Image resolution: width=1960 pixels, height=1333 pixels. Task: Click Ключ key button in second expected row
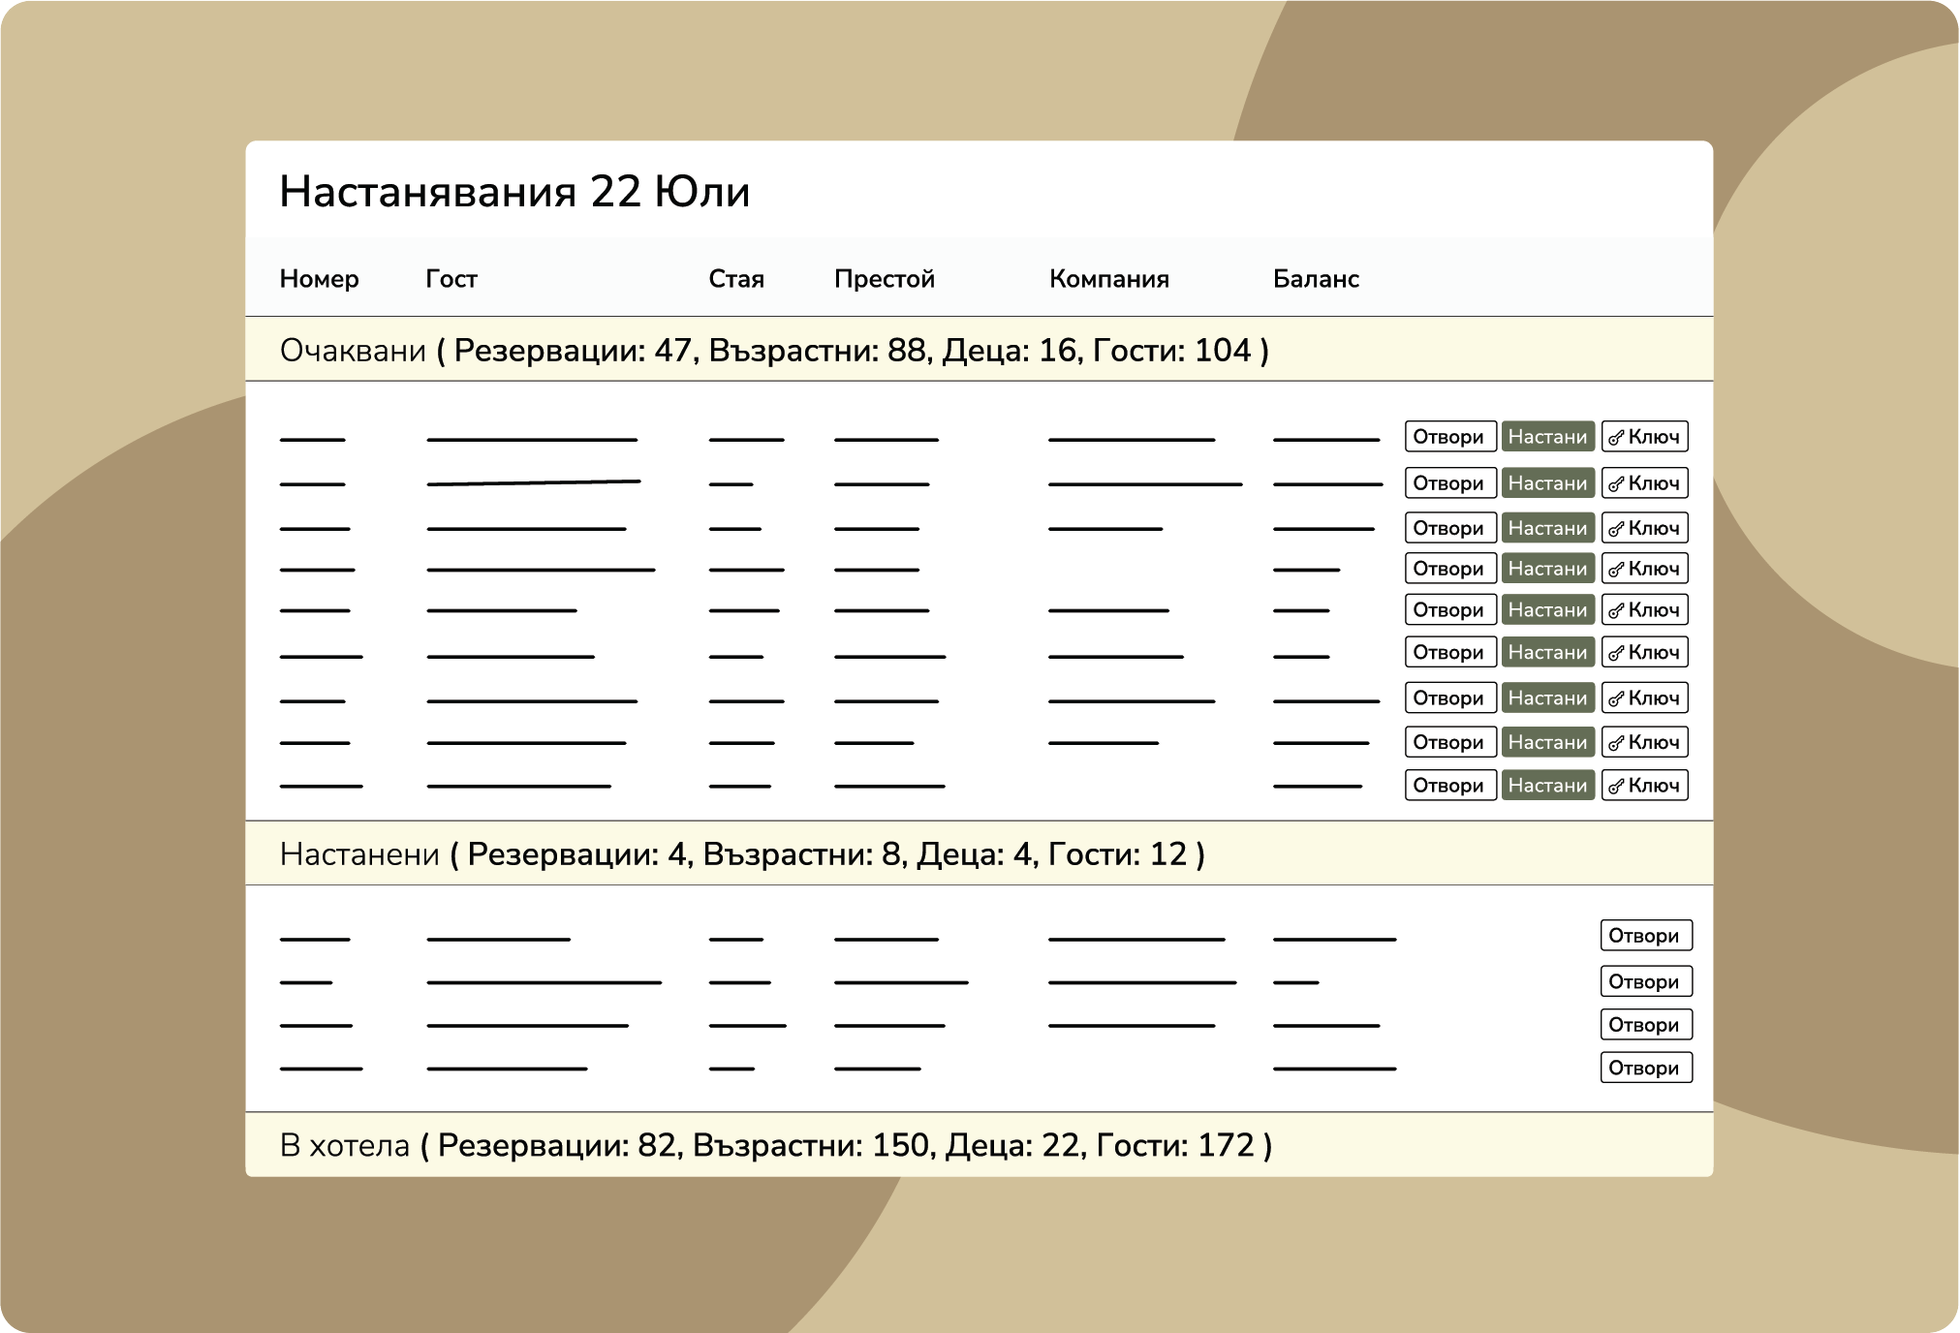coord(1644,483)
